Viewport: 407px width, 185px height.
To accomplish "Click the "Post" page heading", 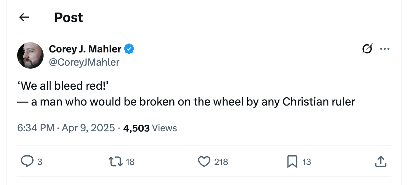I will click(x=69, y=17).
